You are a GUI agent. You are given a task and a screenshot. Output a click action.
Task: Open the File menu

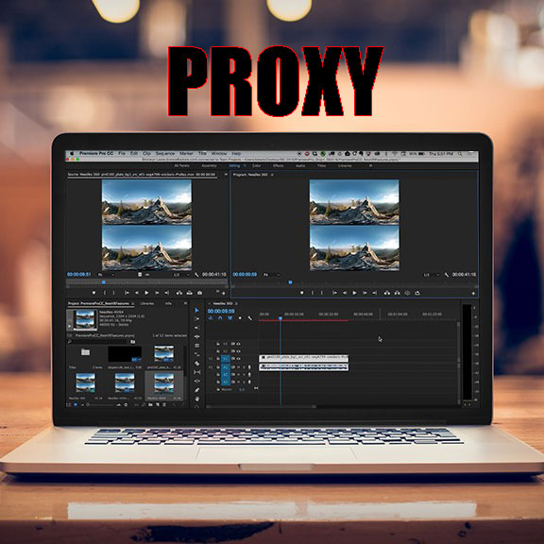pos(122,153)
